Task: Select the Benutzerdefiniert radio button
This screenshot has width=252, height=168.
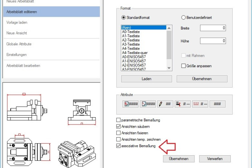Action: point(184,18)
